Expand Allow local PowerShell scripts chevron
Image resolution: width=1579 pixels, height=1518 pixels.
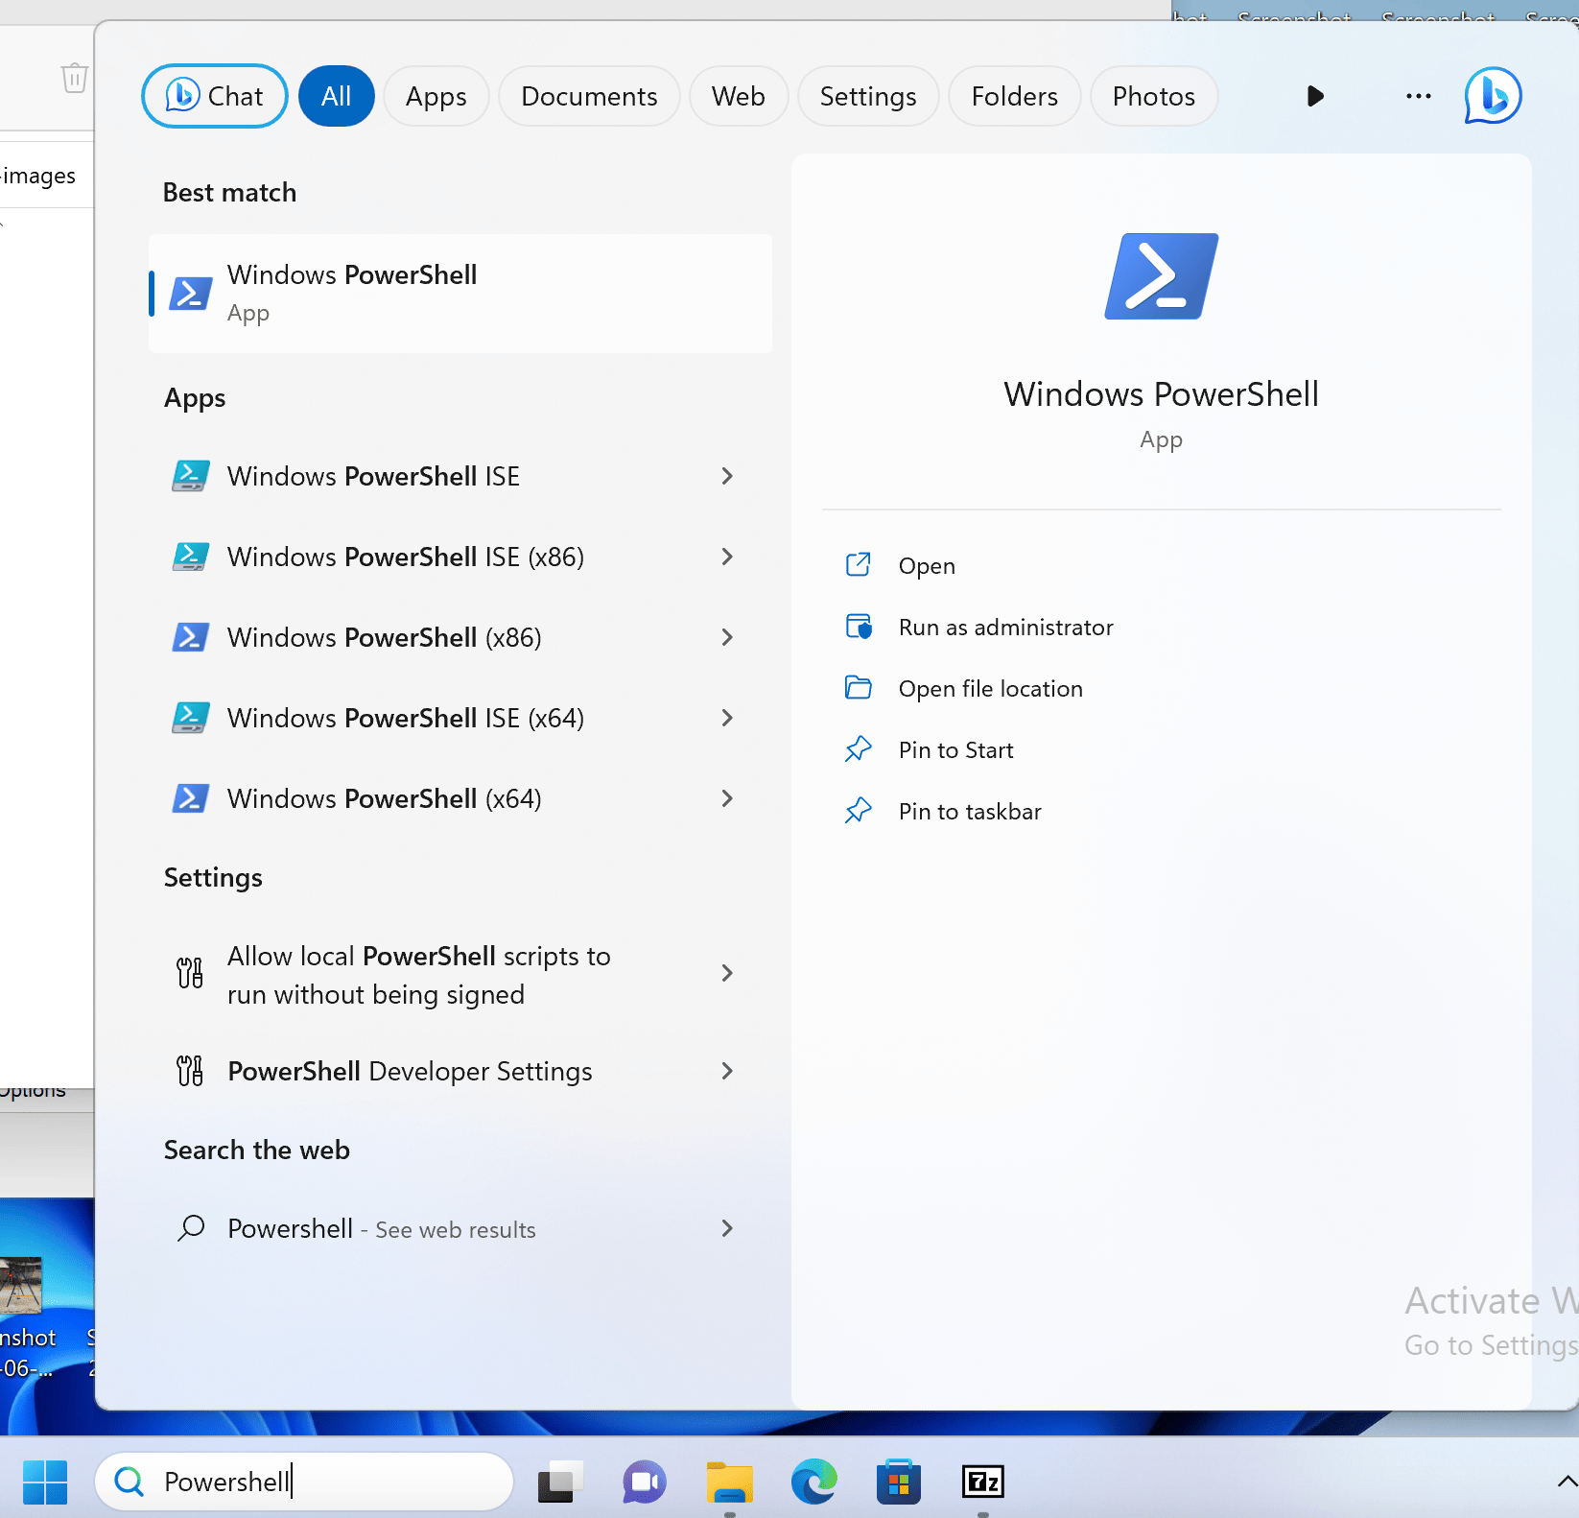tap(727, 973)
